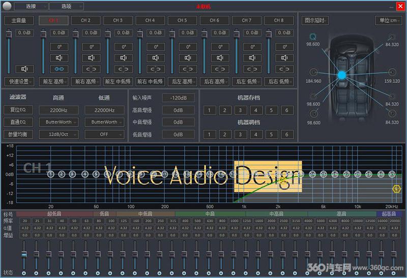Open the 图示延时 dropdown
The width and height of the screenshot is (407, 278).
315,20
